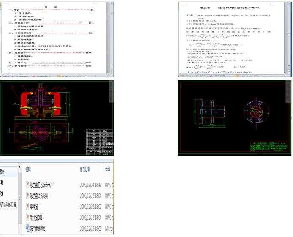
Task: Click the explorer sidebar vertical scrollbar thumb
Action: point(19,198)
